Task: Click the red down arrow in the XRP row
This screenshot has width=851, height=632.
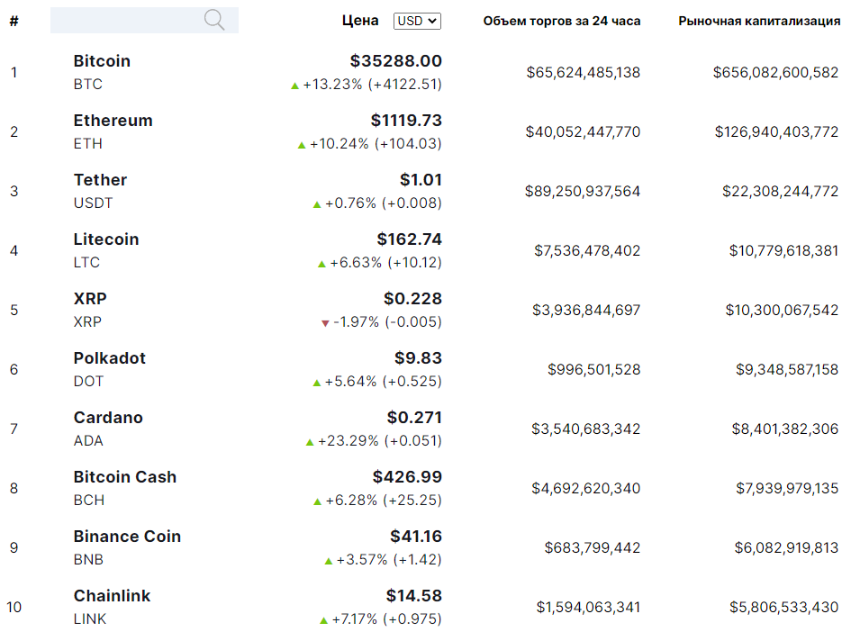Action: pyautogui.click(x=325, y=323)
